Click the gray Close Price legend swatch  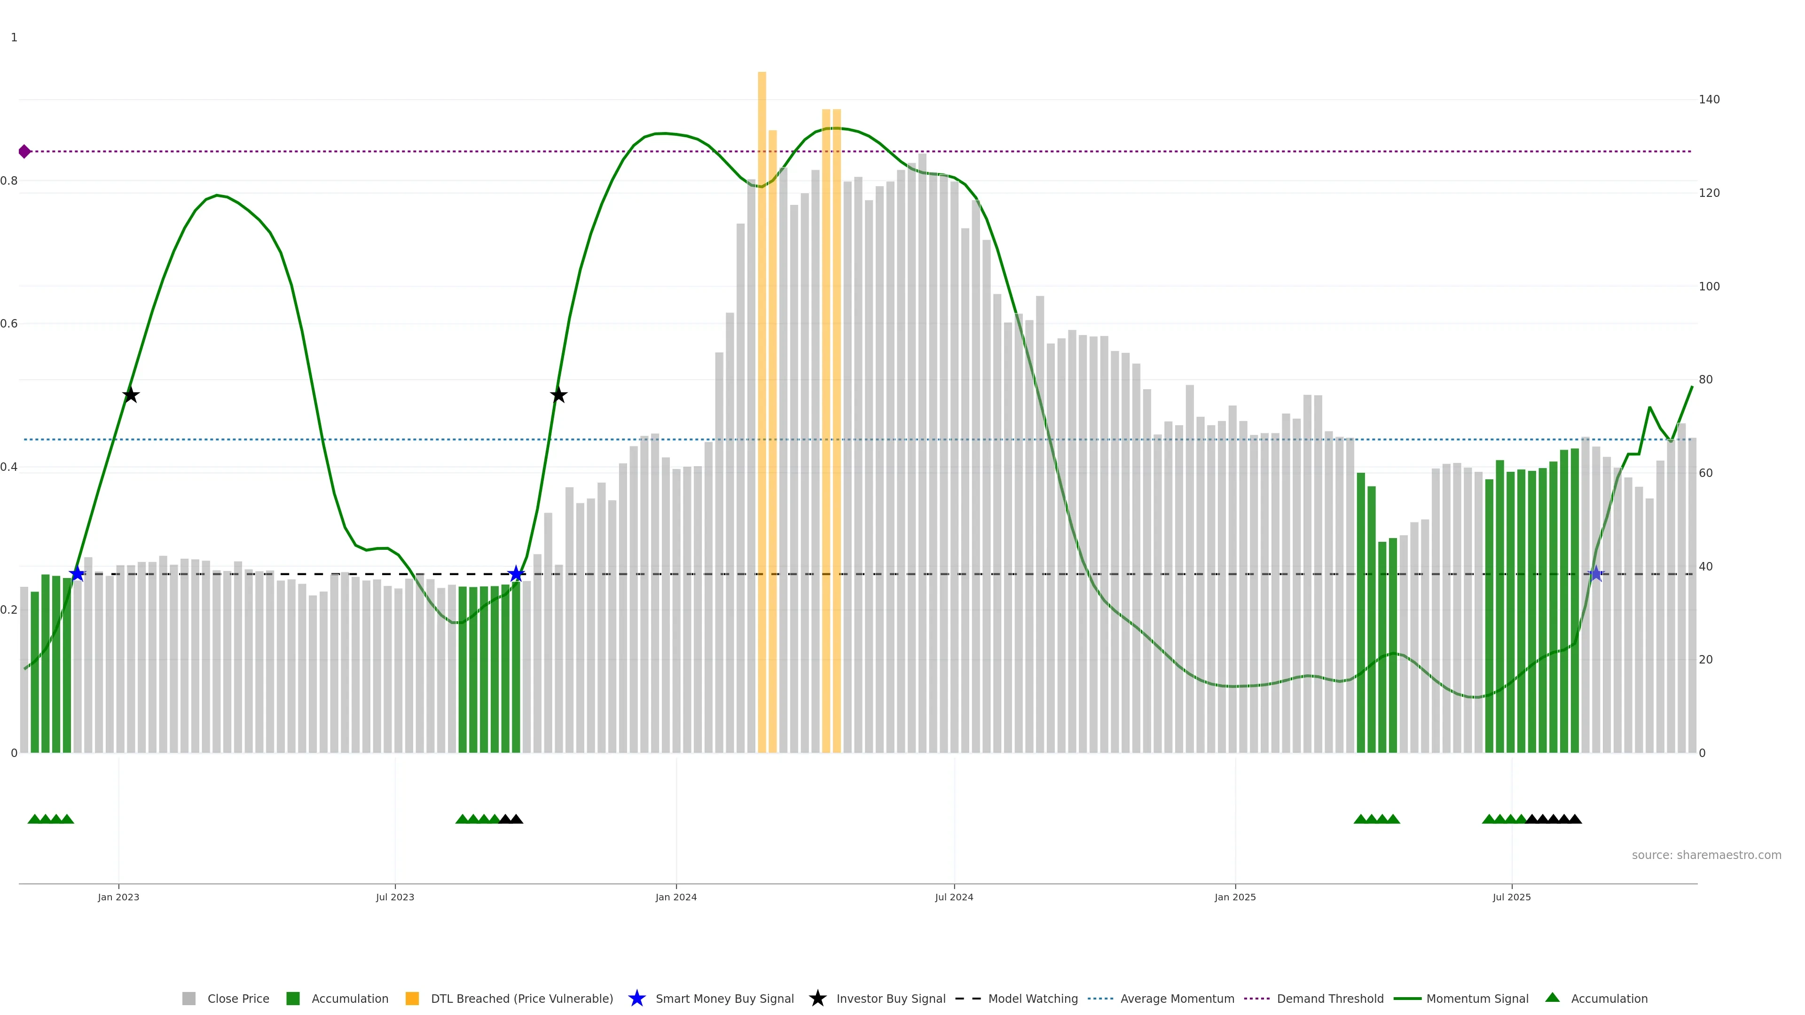(x=188, y=998)
